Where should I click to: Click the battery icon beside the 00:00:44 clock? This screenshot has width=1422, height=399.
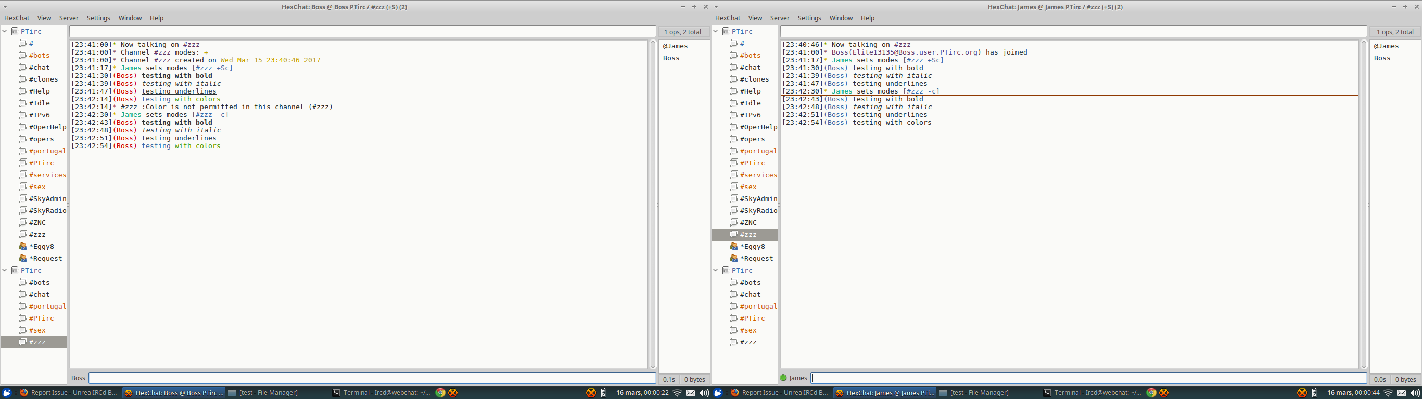pos(1315,392)
